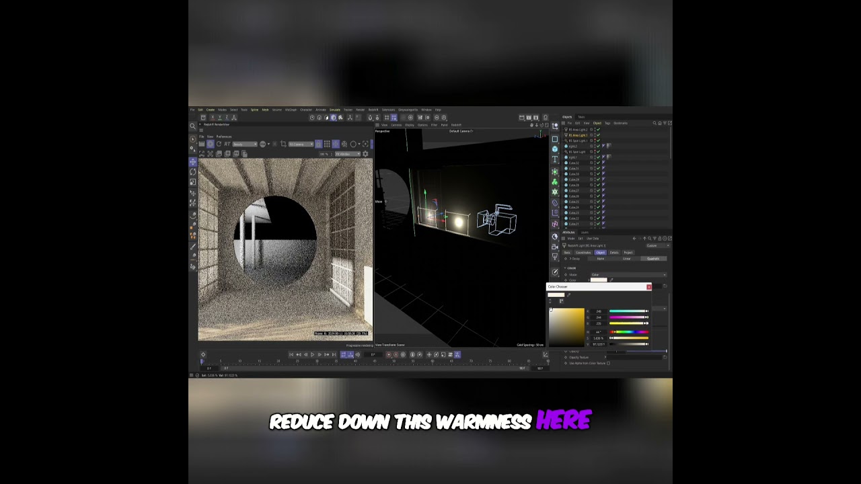Toggle Y axis lock in top toolbar

220,118
